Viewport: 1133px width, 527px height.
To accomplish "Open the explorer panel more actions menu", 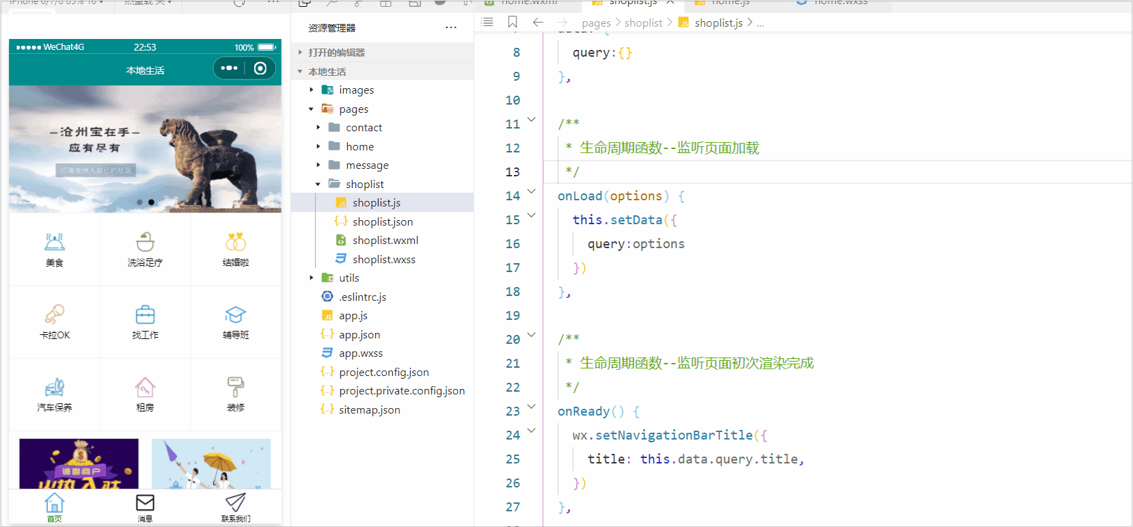I will (x=451, y=27).
